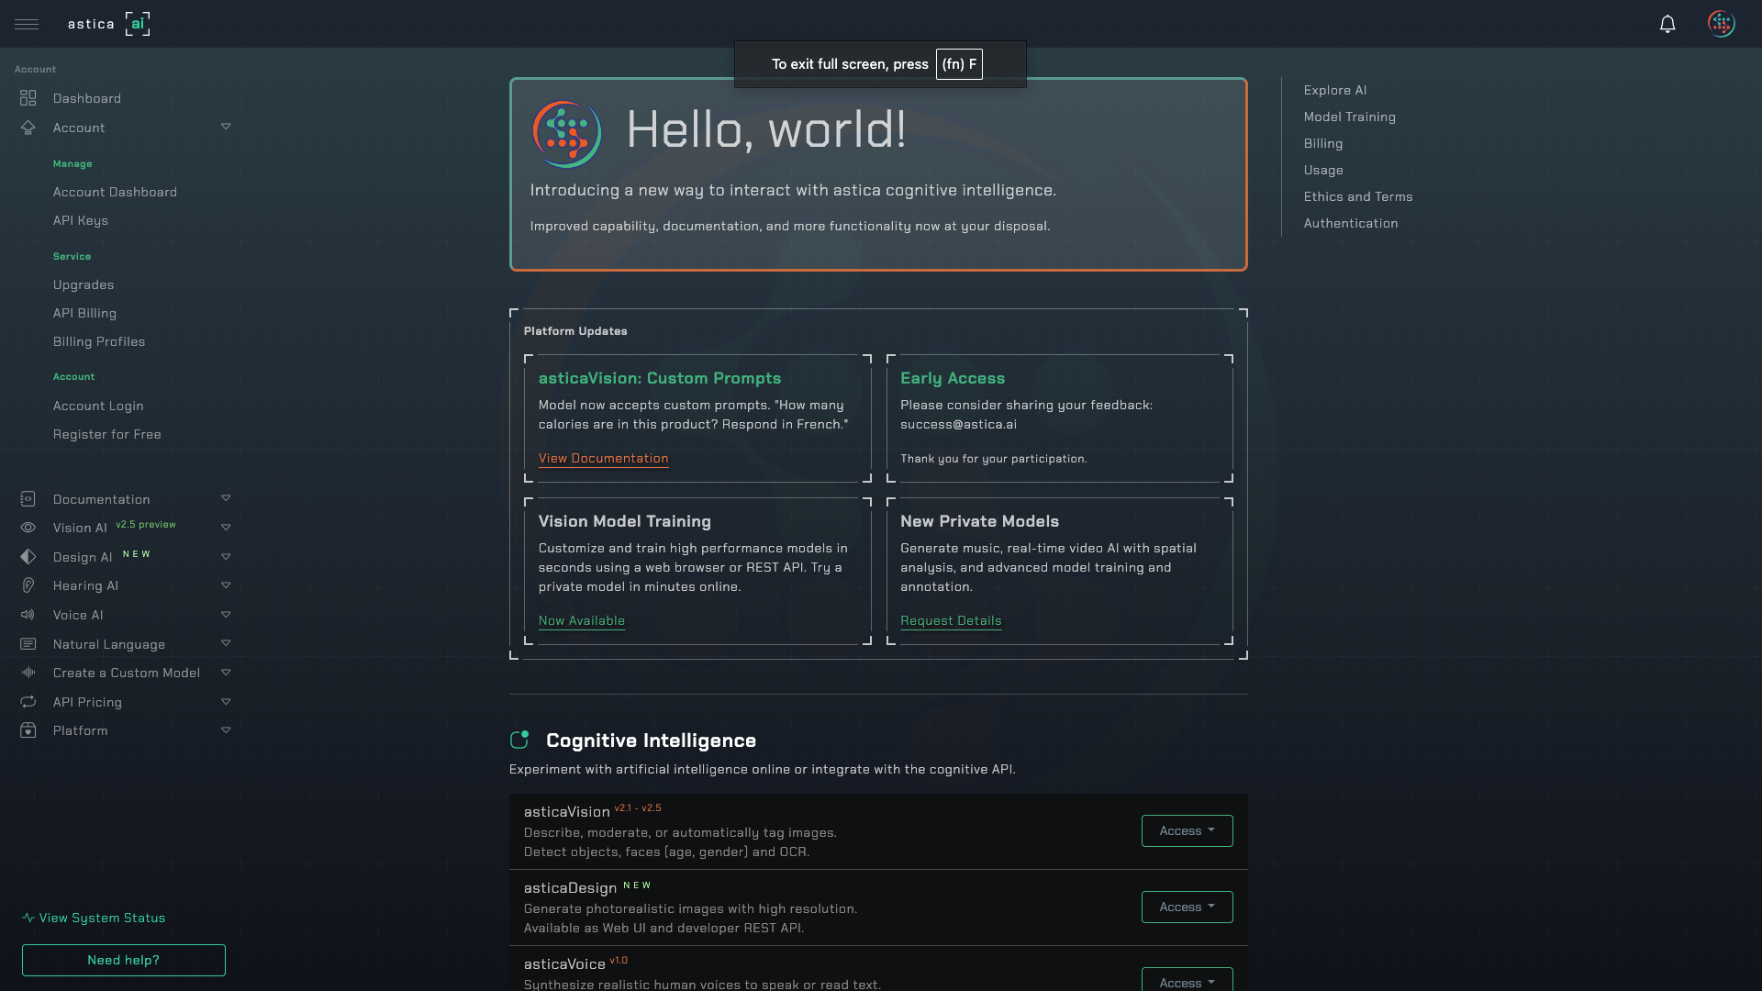
Task: Open the asticaVision Access dropdown
Action: click(1187, 830)
